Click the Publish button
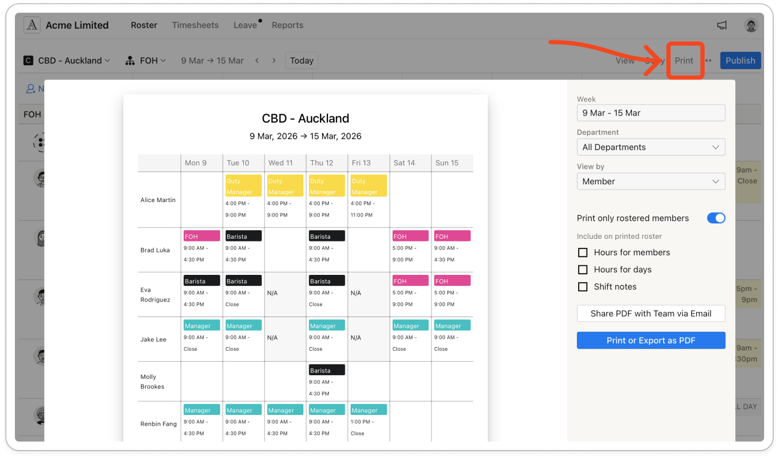This screenshot has height=459, width=779. (740, 60)
